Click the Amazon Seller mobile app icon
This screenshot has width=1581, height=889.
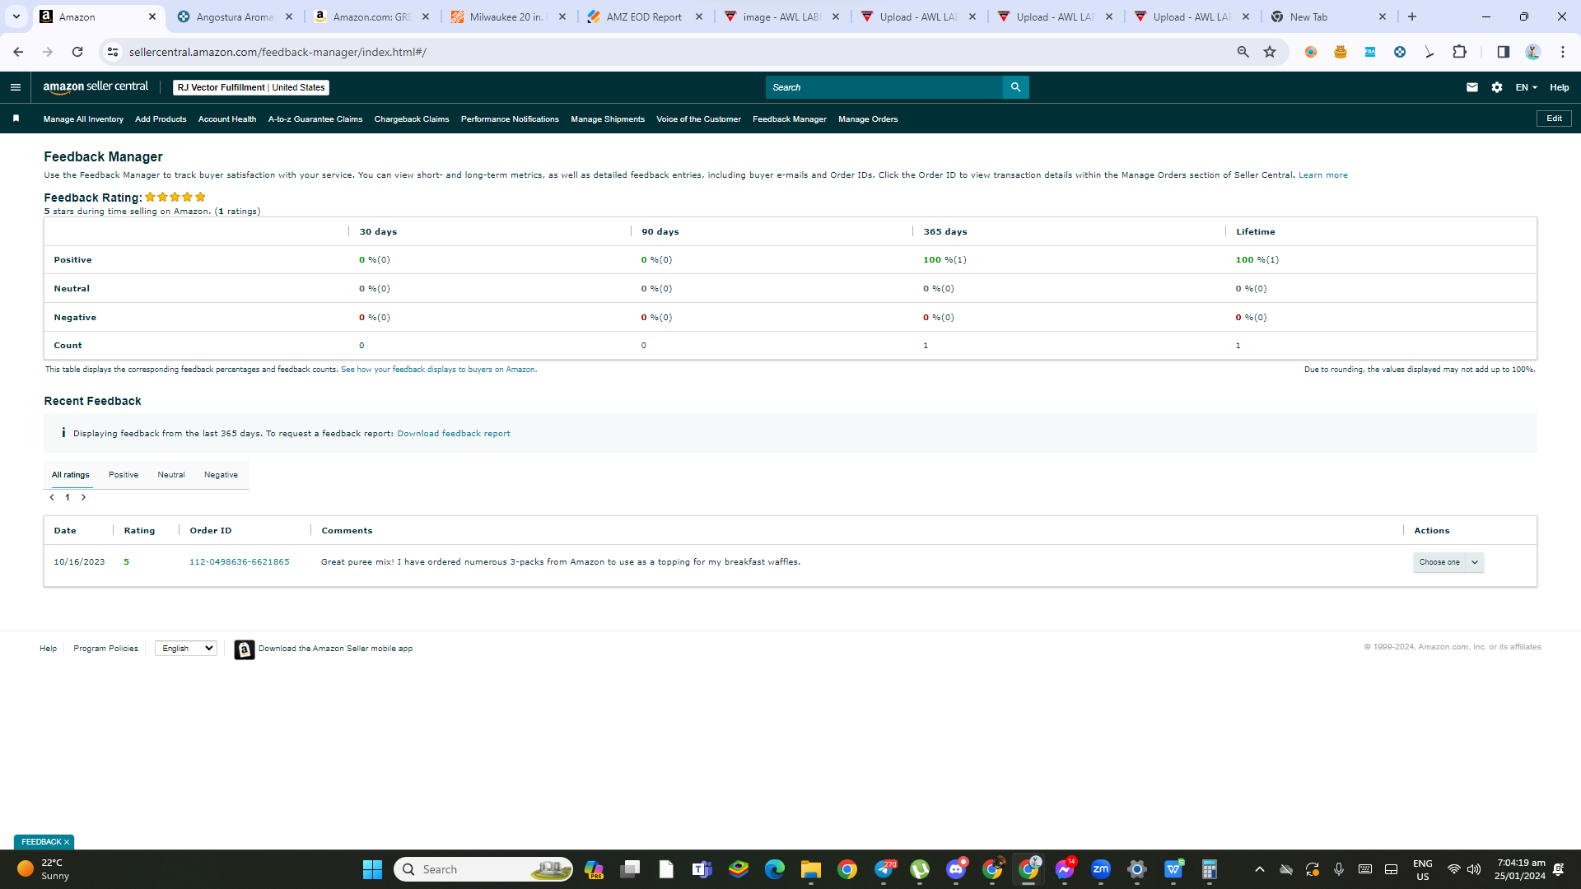245,649
